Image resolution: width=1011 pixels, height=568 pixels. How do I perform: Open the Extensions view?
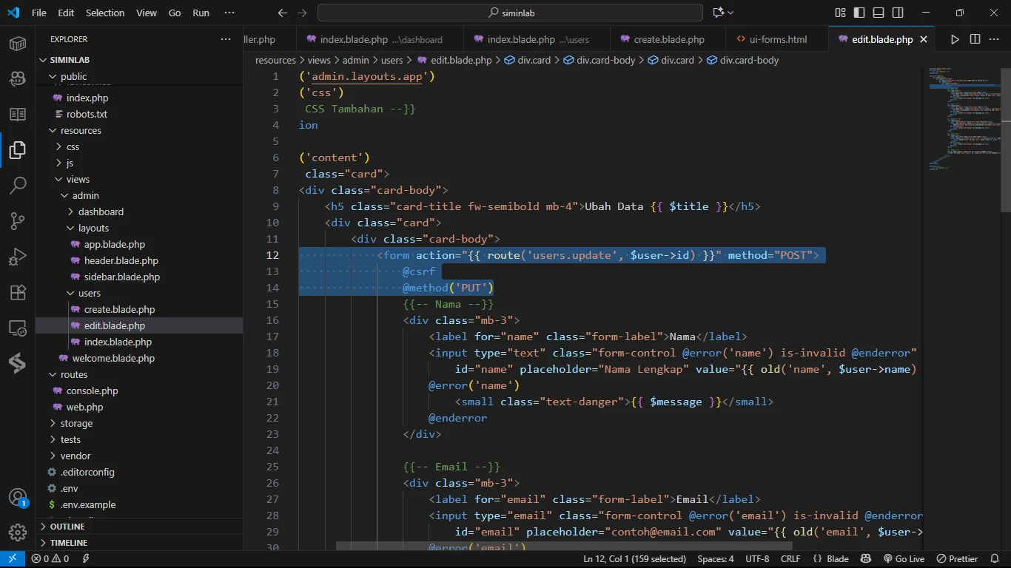click(18, 292)
